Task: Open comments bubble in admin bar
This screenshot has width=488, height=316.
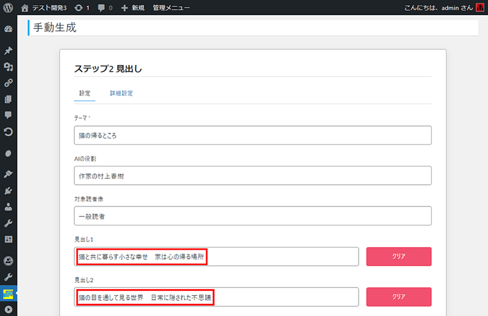Action: [x=101, y=8]
